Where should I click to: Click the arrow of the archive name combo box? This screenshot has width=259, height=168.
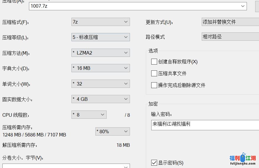point(243,6)
